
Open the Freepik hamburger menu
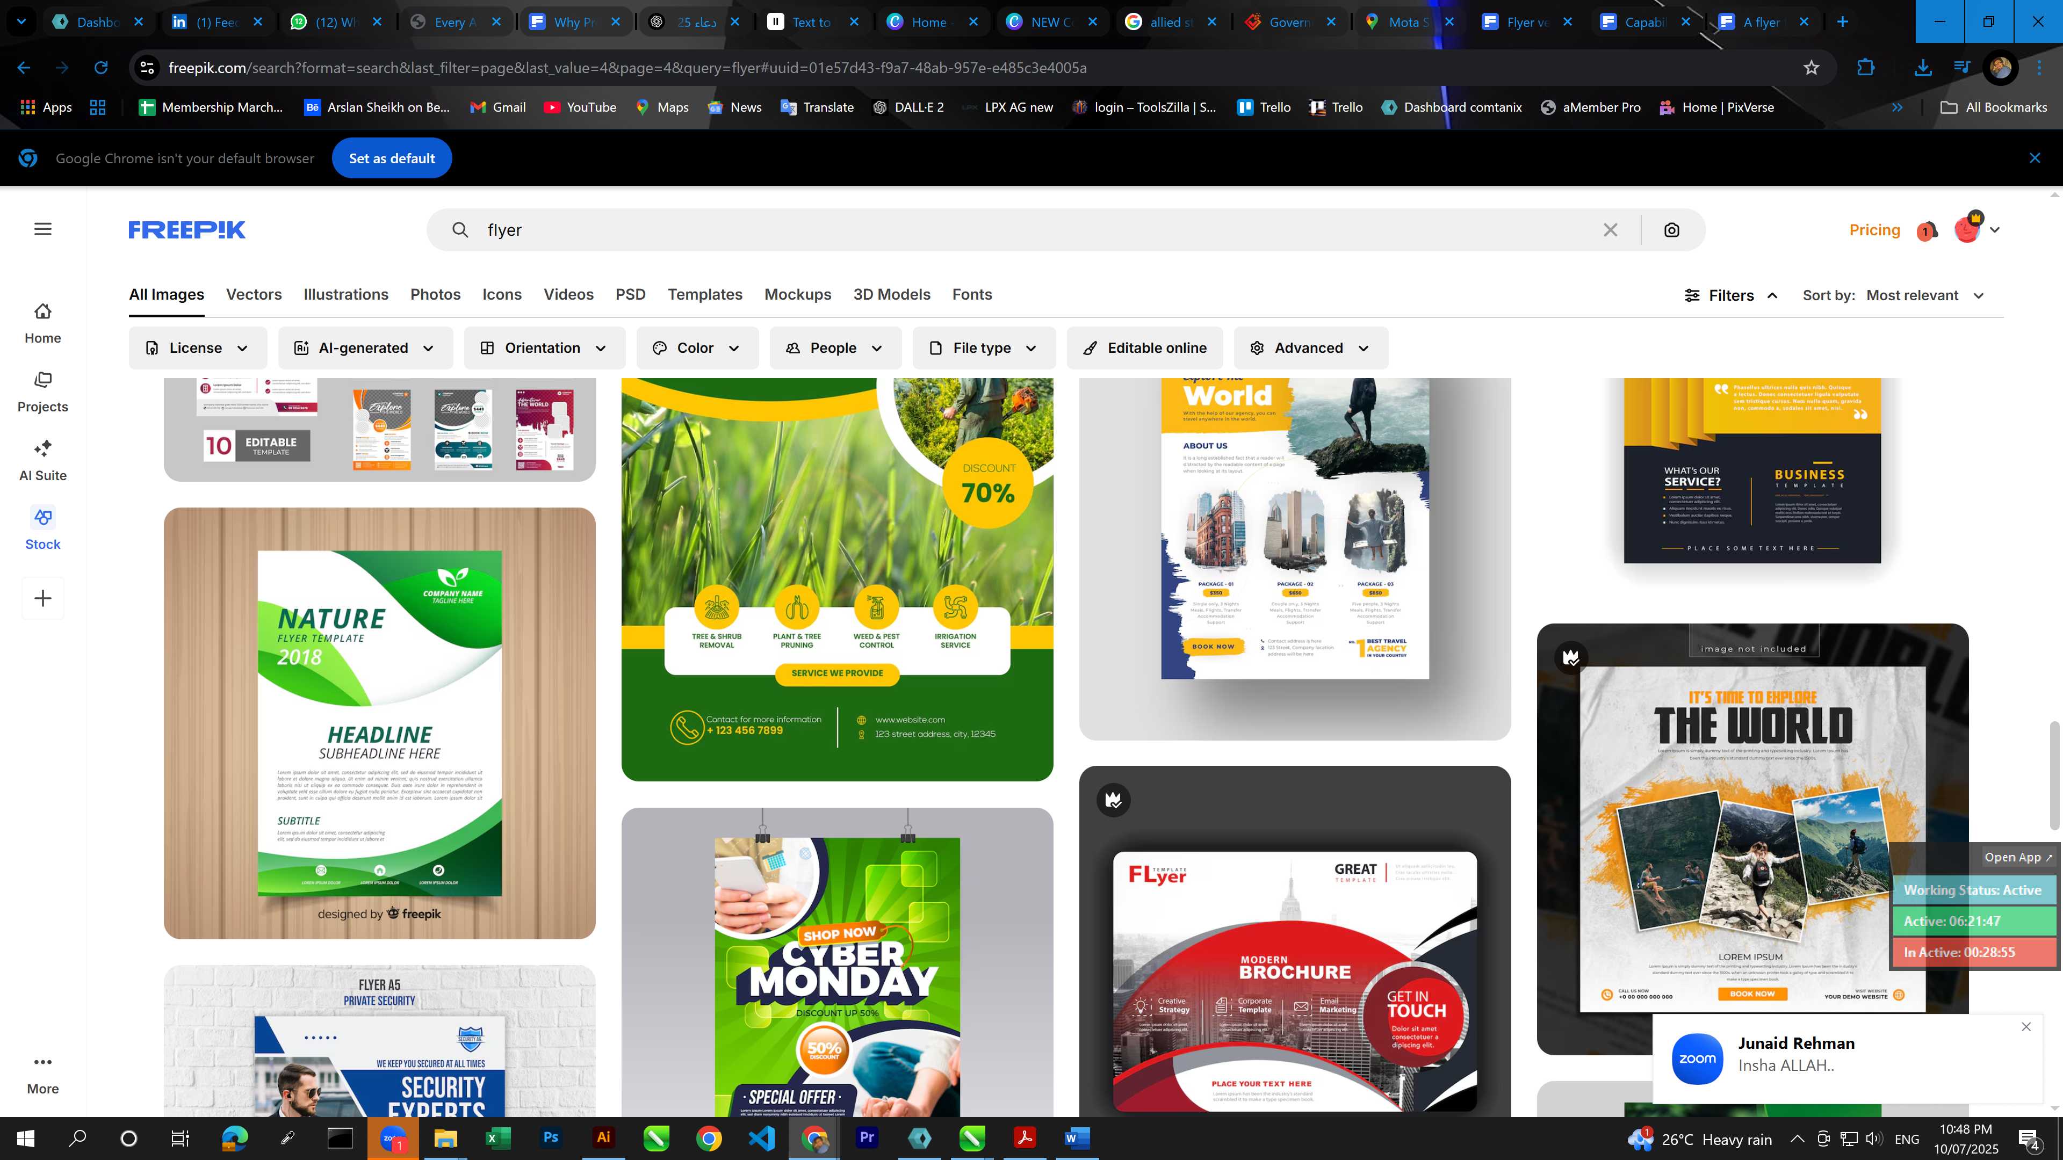click(x=43, y=229)
